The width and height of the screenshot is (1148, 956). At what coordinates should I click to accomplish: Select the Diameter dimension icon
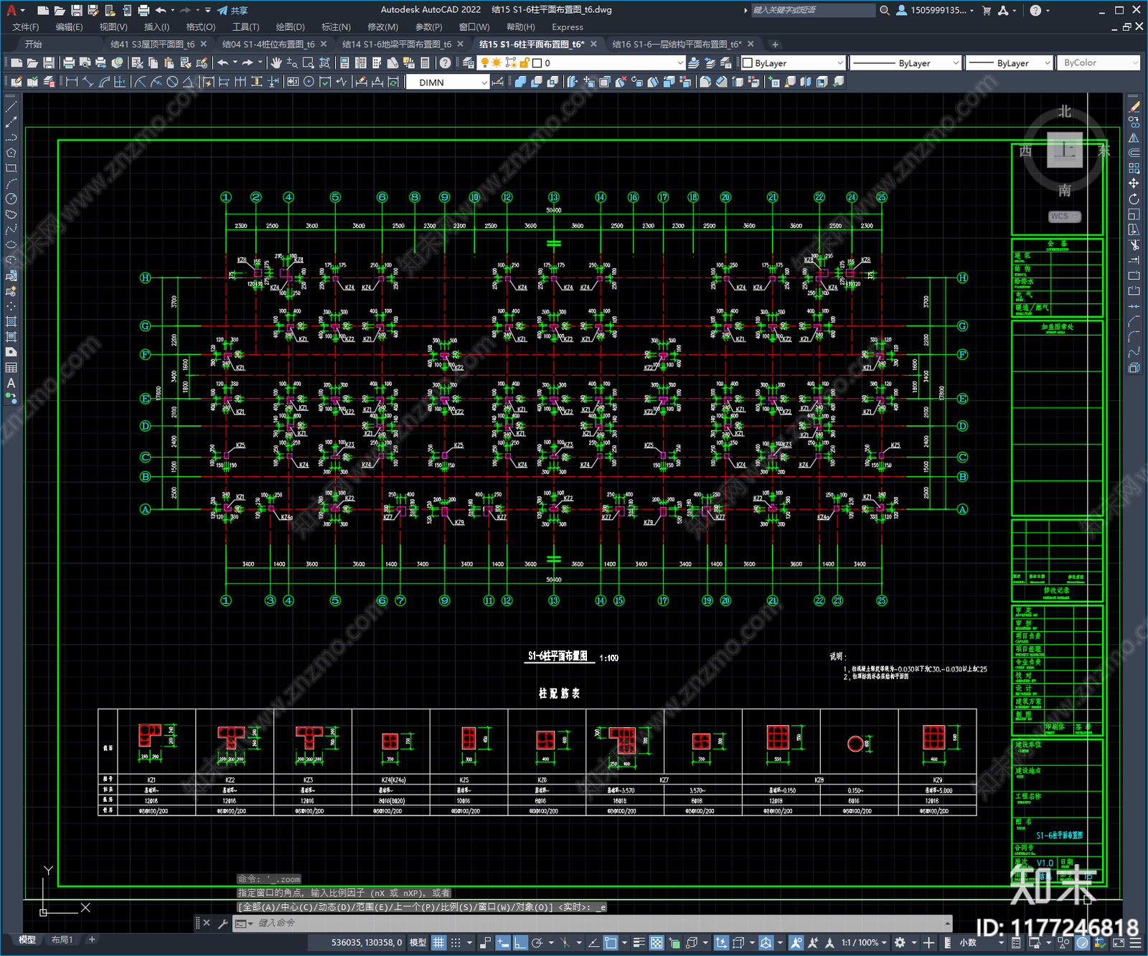(x=172, y=82)
